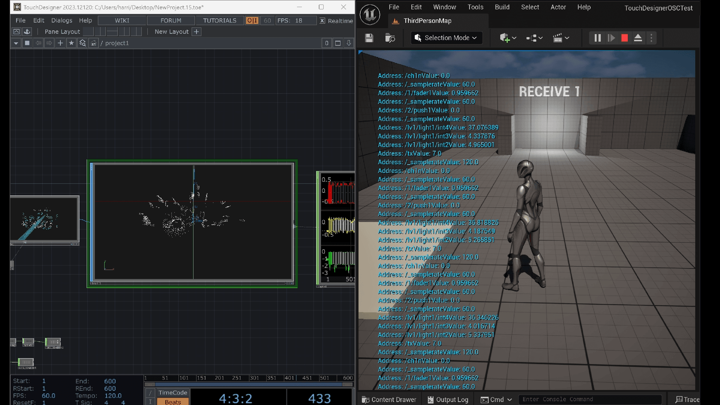This screenshot has width=720, height=405.
Task: Click the bookmark star icon in TouchDesigner
Action: pyautogui.click(x=71, y=43)
